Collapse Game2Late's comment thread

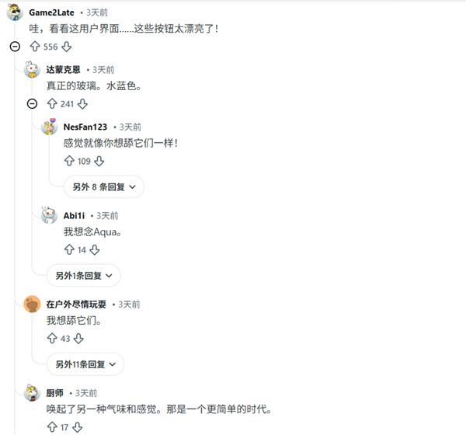coord(15,47)
